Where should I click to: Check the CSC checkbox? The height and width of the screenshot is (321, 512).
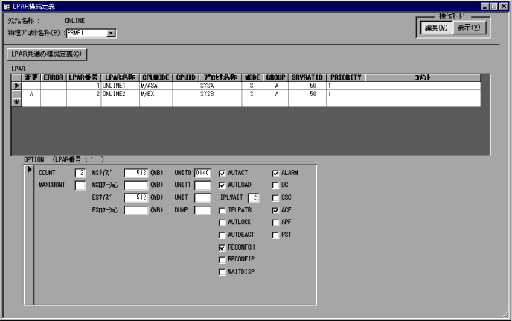(x=275, y=198)
